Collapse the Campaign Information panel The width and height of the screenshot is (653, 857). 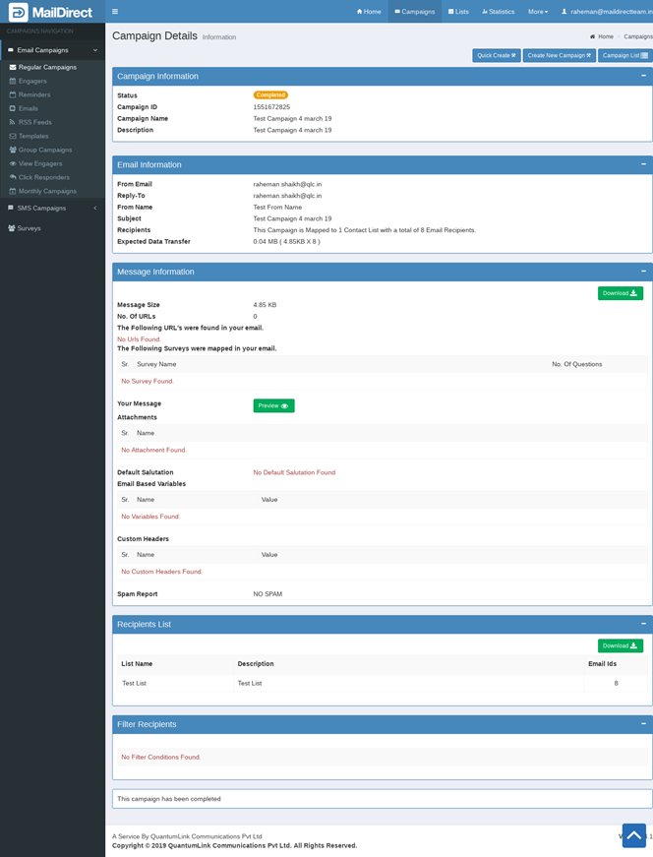(x=643, y=76)
